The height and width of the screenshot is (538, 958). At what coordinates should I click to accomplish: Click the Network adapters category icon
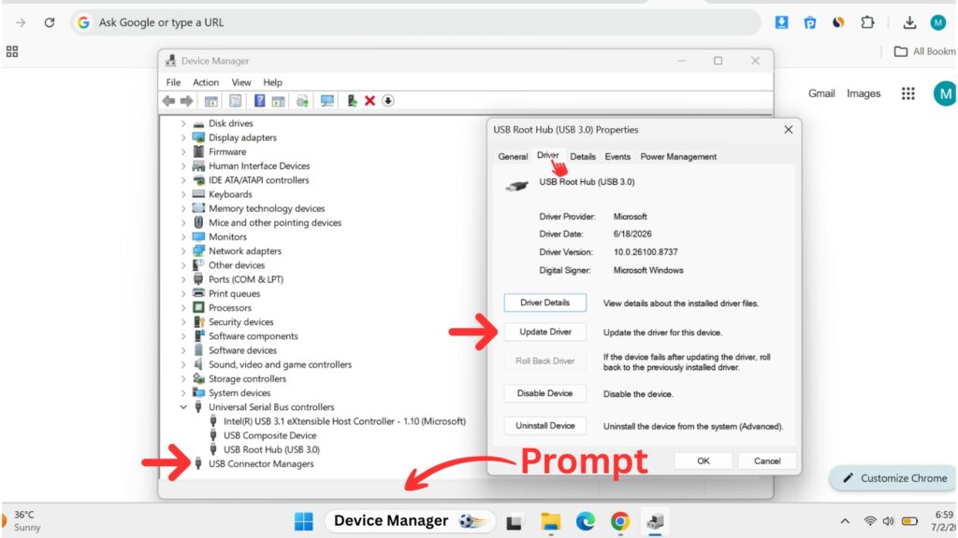tap(198, 250)
